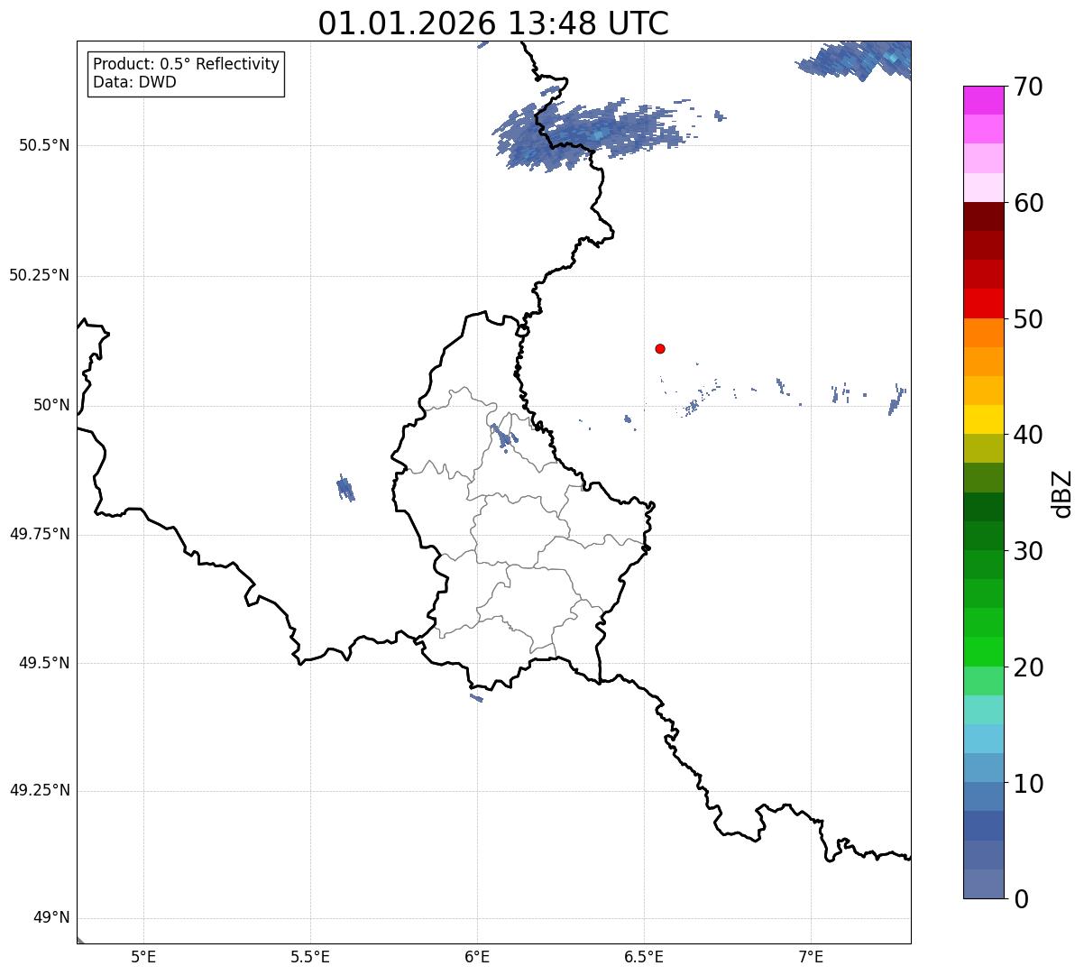
Task: Click the 5.5°E longitude label
Action: (310, 958)
